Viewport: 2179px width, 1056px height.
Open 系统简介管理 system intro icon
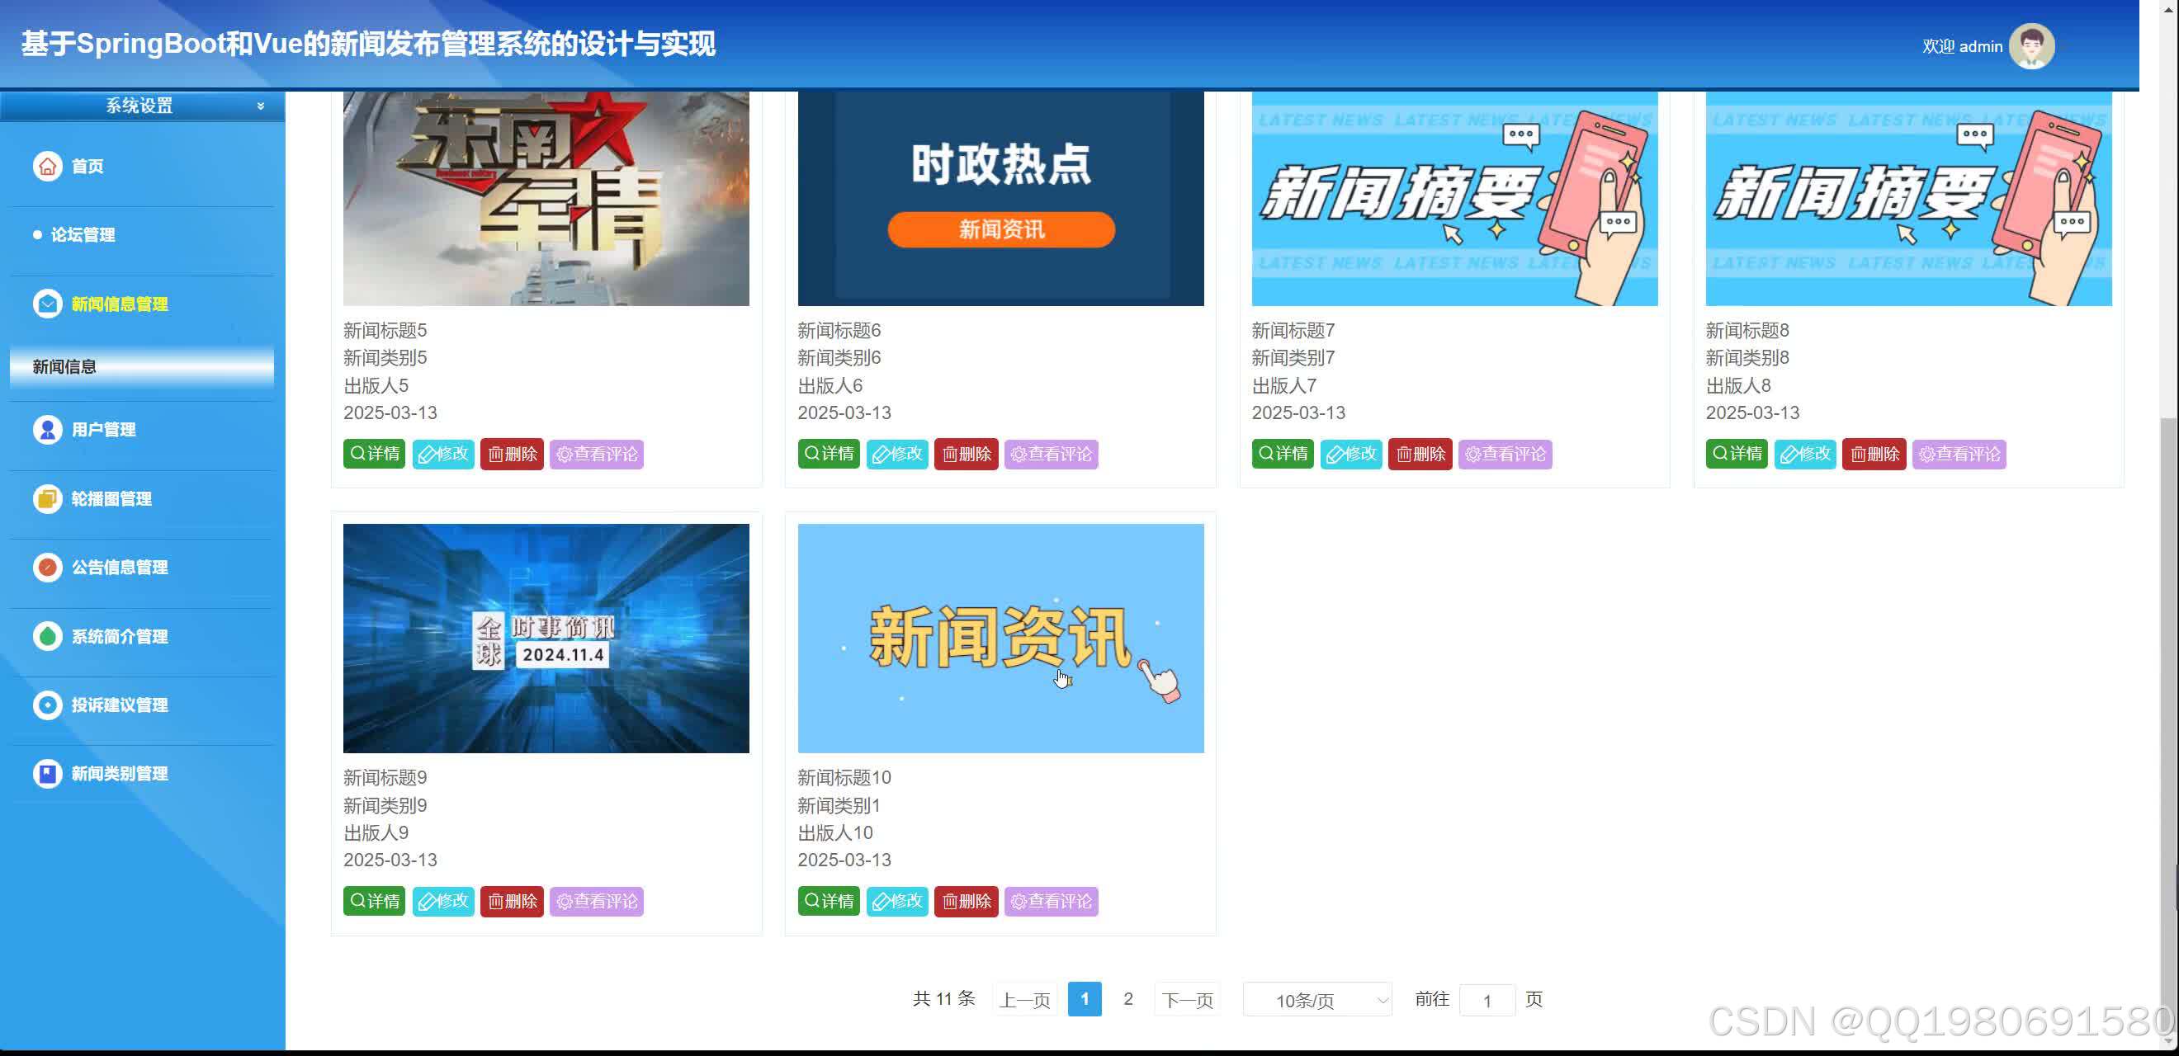pos(46,637)
